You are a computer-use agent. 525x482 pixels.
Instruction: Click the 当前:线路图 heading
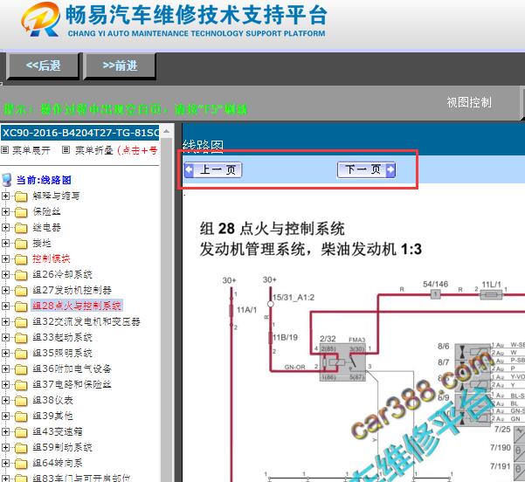tap(44, 180)
